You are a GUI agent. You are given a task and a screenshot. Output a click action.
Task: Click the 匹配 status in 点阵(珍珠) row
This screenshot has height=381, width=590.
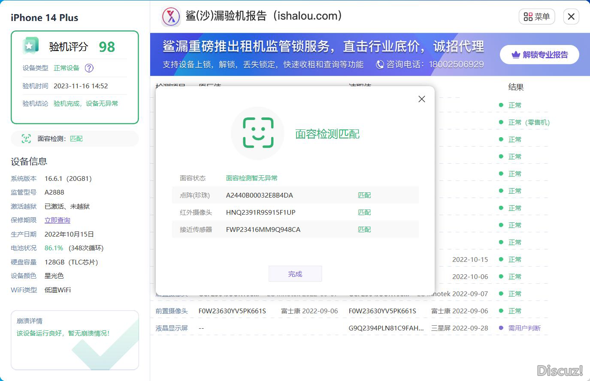point(364,195)
